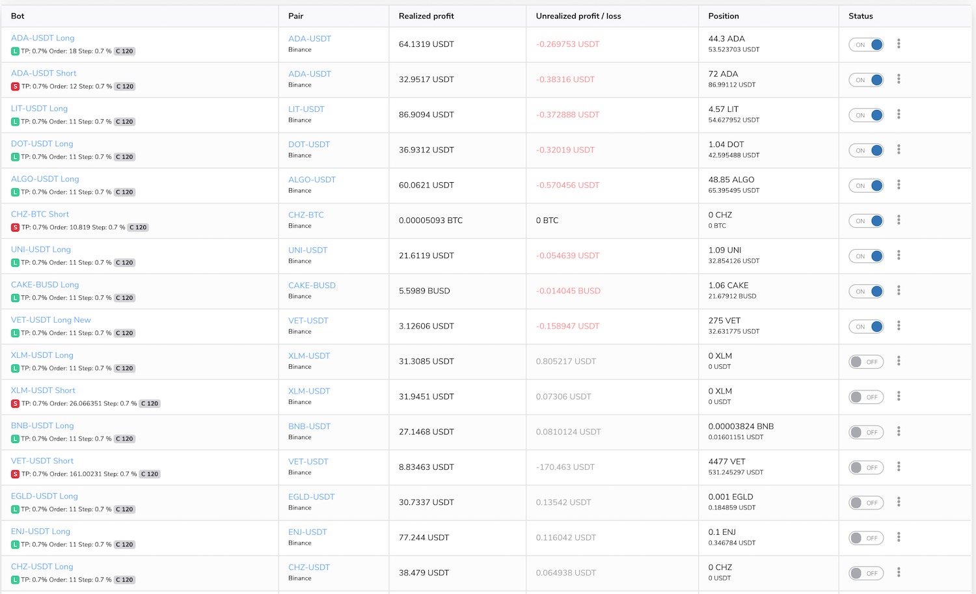
Task: Open the VET-USDT Long New bot link
Action: [x=51, y=320]
